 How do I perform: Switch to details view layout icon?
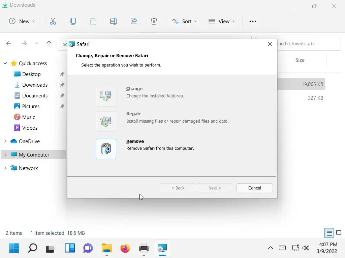tap(329, 233)
